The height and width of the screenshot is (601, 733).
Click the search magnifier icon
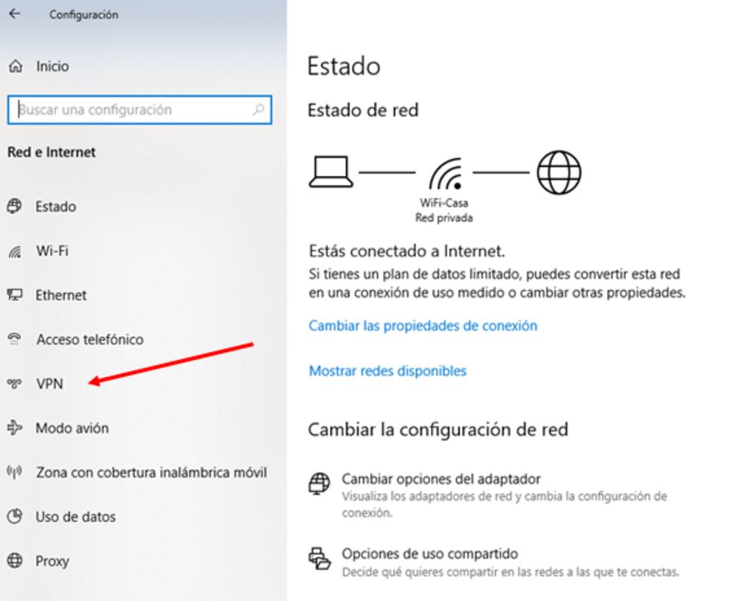tap(259, 110)
